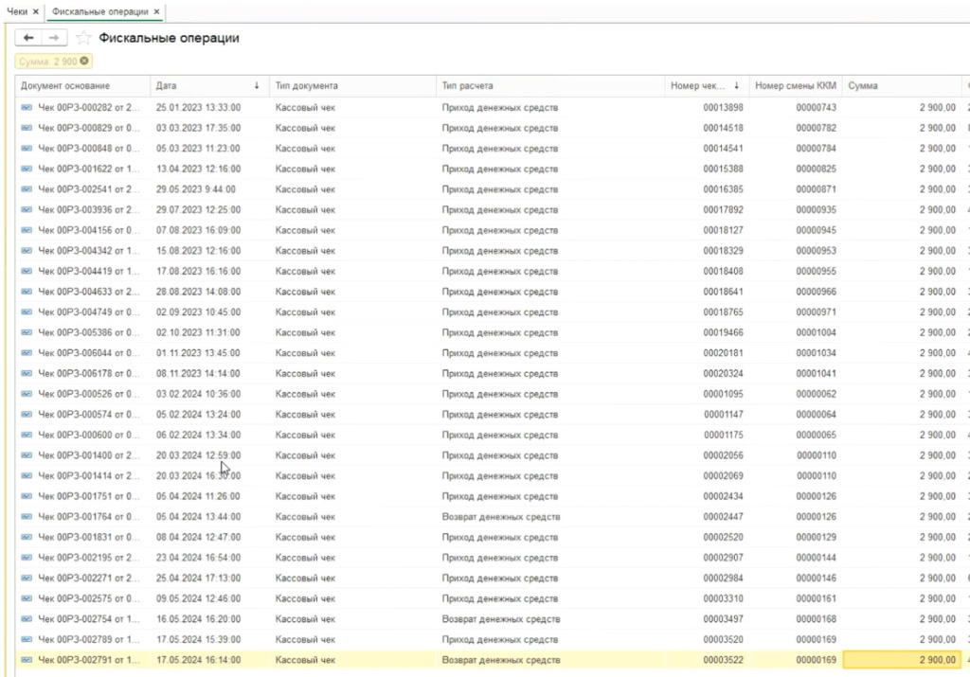This screenshot has height=677, width=970.
Task: Click document icon of Чек 00РЗ-004419 row
Action: 27,271
